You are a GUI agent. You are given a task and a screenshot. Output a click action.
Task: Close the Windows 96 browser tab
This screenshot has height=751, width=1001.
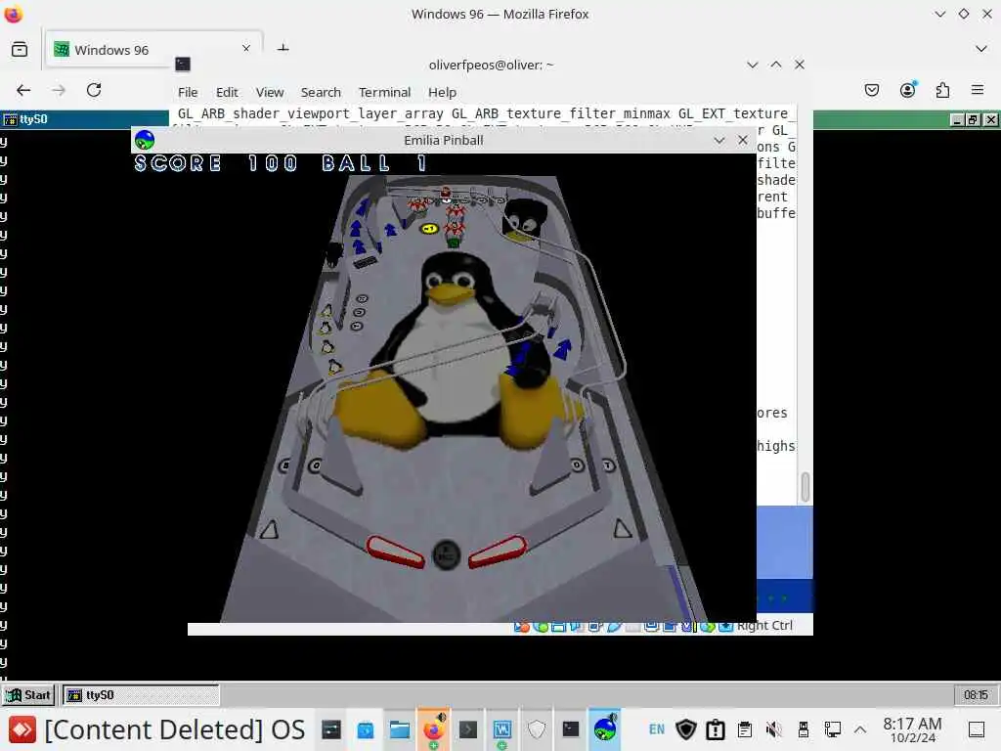tap(245, 49)
